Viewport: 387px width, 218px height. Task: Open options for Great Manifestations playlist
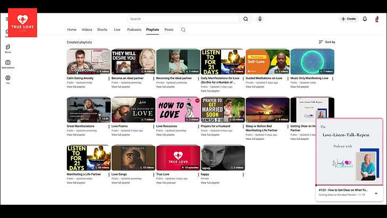(x=109, y=127)
